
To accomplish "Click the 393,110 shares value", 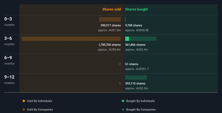I will (x=135, y=83).
